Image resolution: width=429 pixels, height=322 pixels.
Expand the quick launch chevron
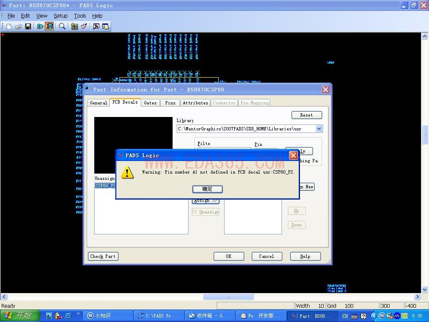point(78,314)
